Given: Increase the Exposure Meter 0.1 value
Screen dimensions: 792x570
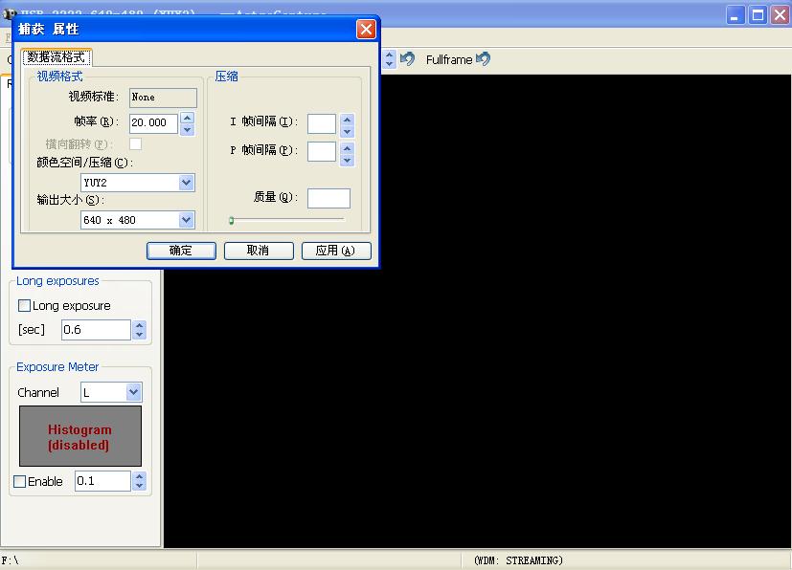Looking at the screenshot, I should 140,476.
